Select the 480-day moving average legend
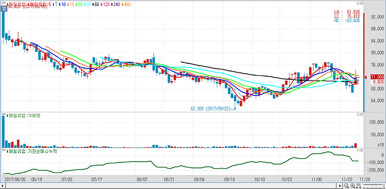386x189 pixels. (126, 5)
